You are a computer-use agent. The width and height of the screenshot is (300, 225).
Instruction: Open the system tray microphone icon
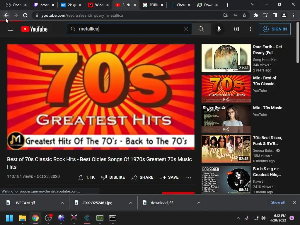coord(247,218)
